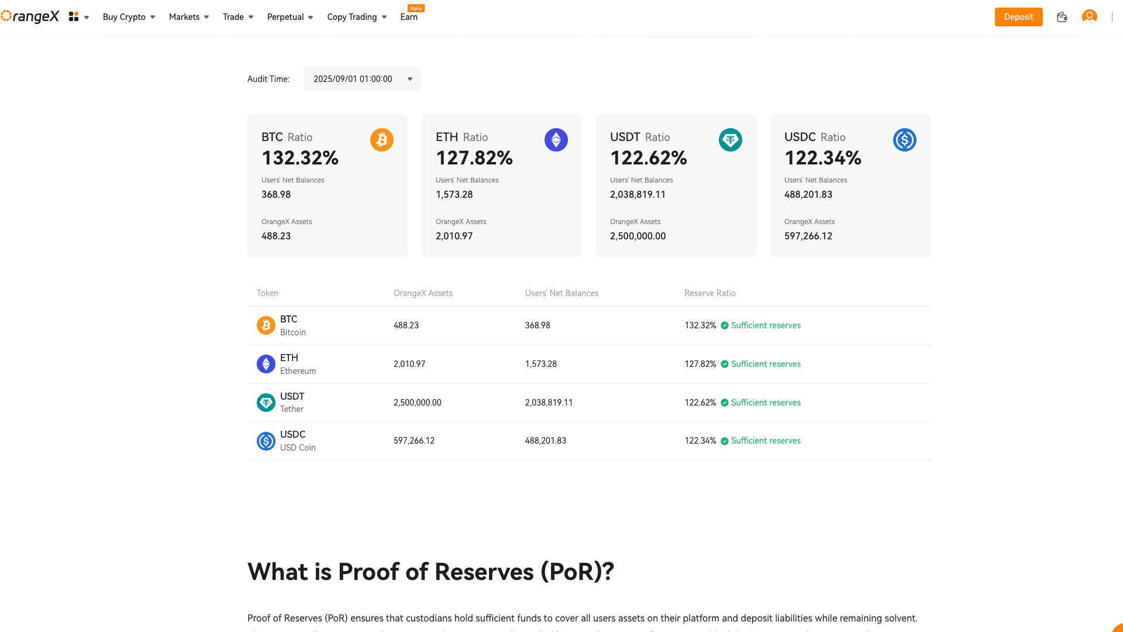Click green check icon in USDT row

pyautogui.click(x=725, y=403)
